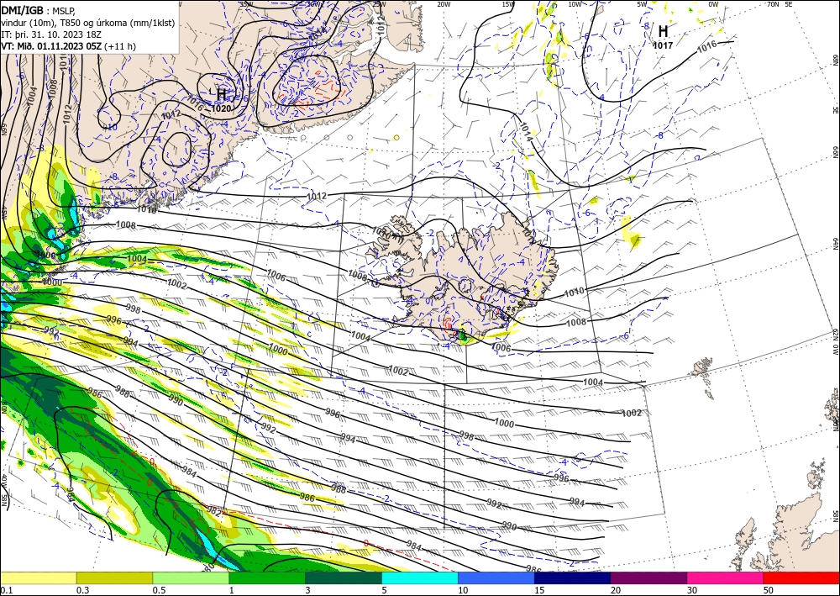The width and height of the screenshot is (840, 596).
Task: Click the legend value '0.5'
Action: [x=159, y=590]
